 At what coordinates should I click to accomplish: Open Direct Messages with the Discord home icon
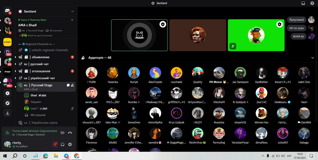pos(7,11)
